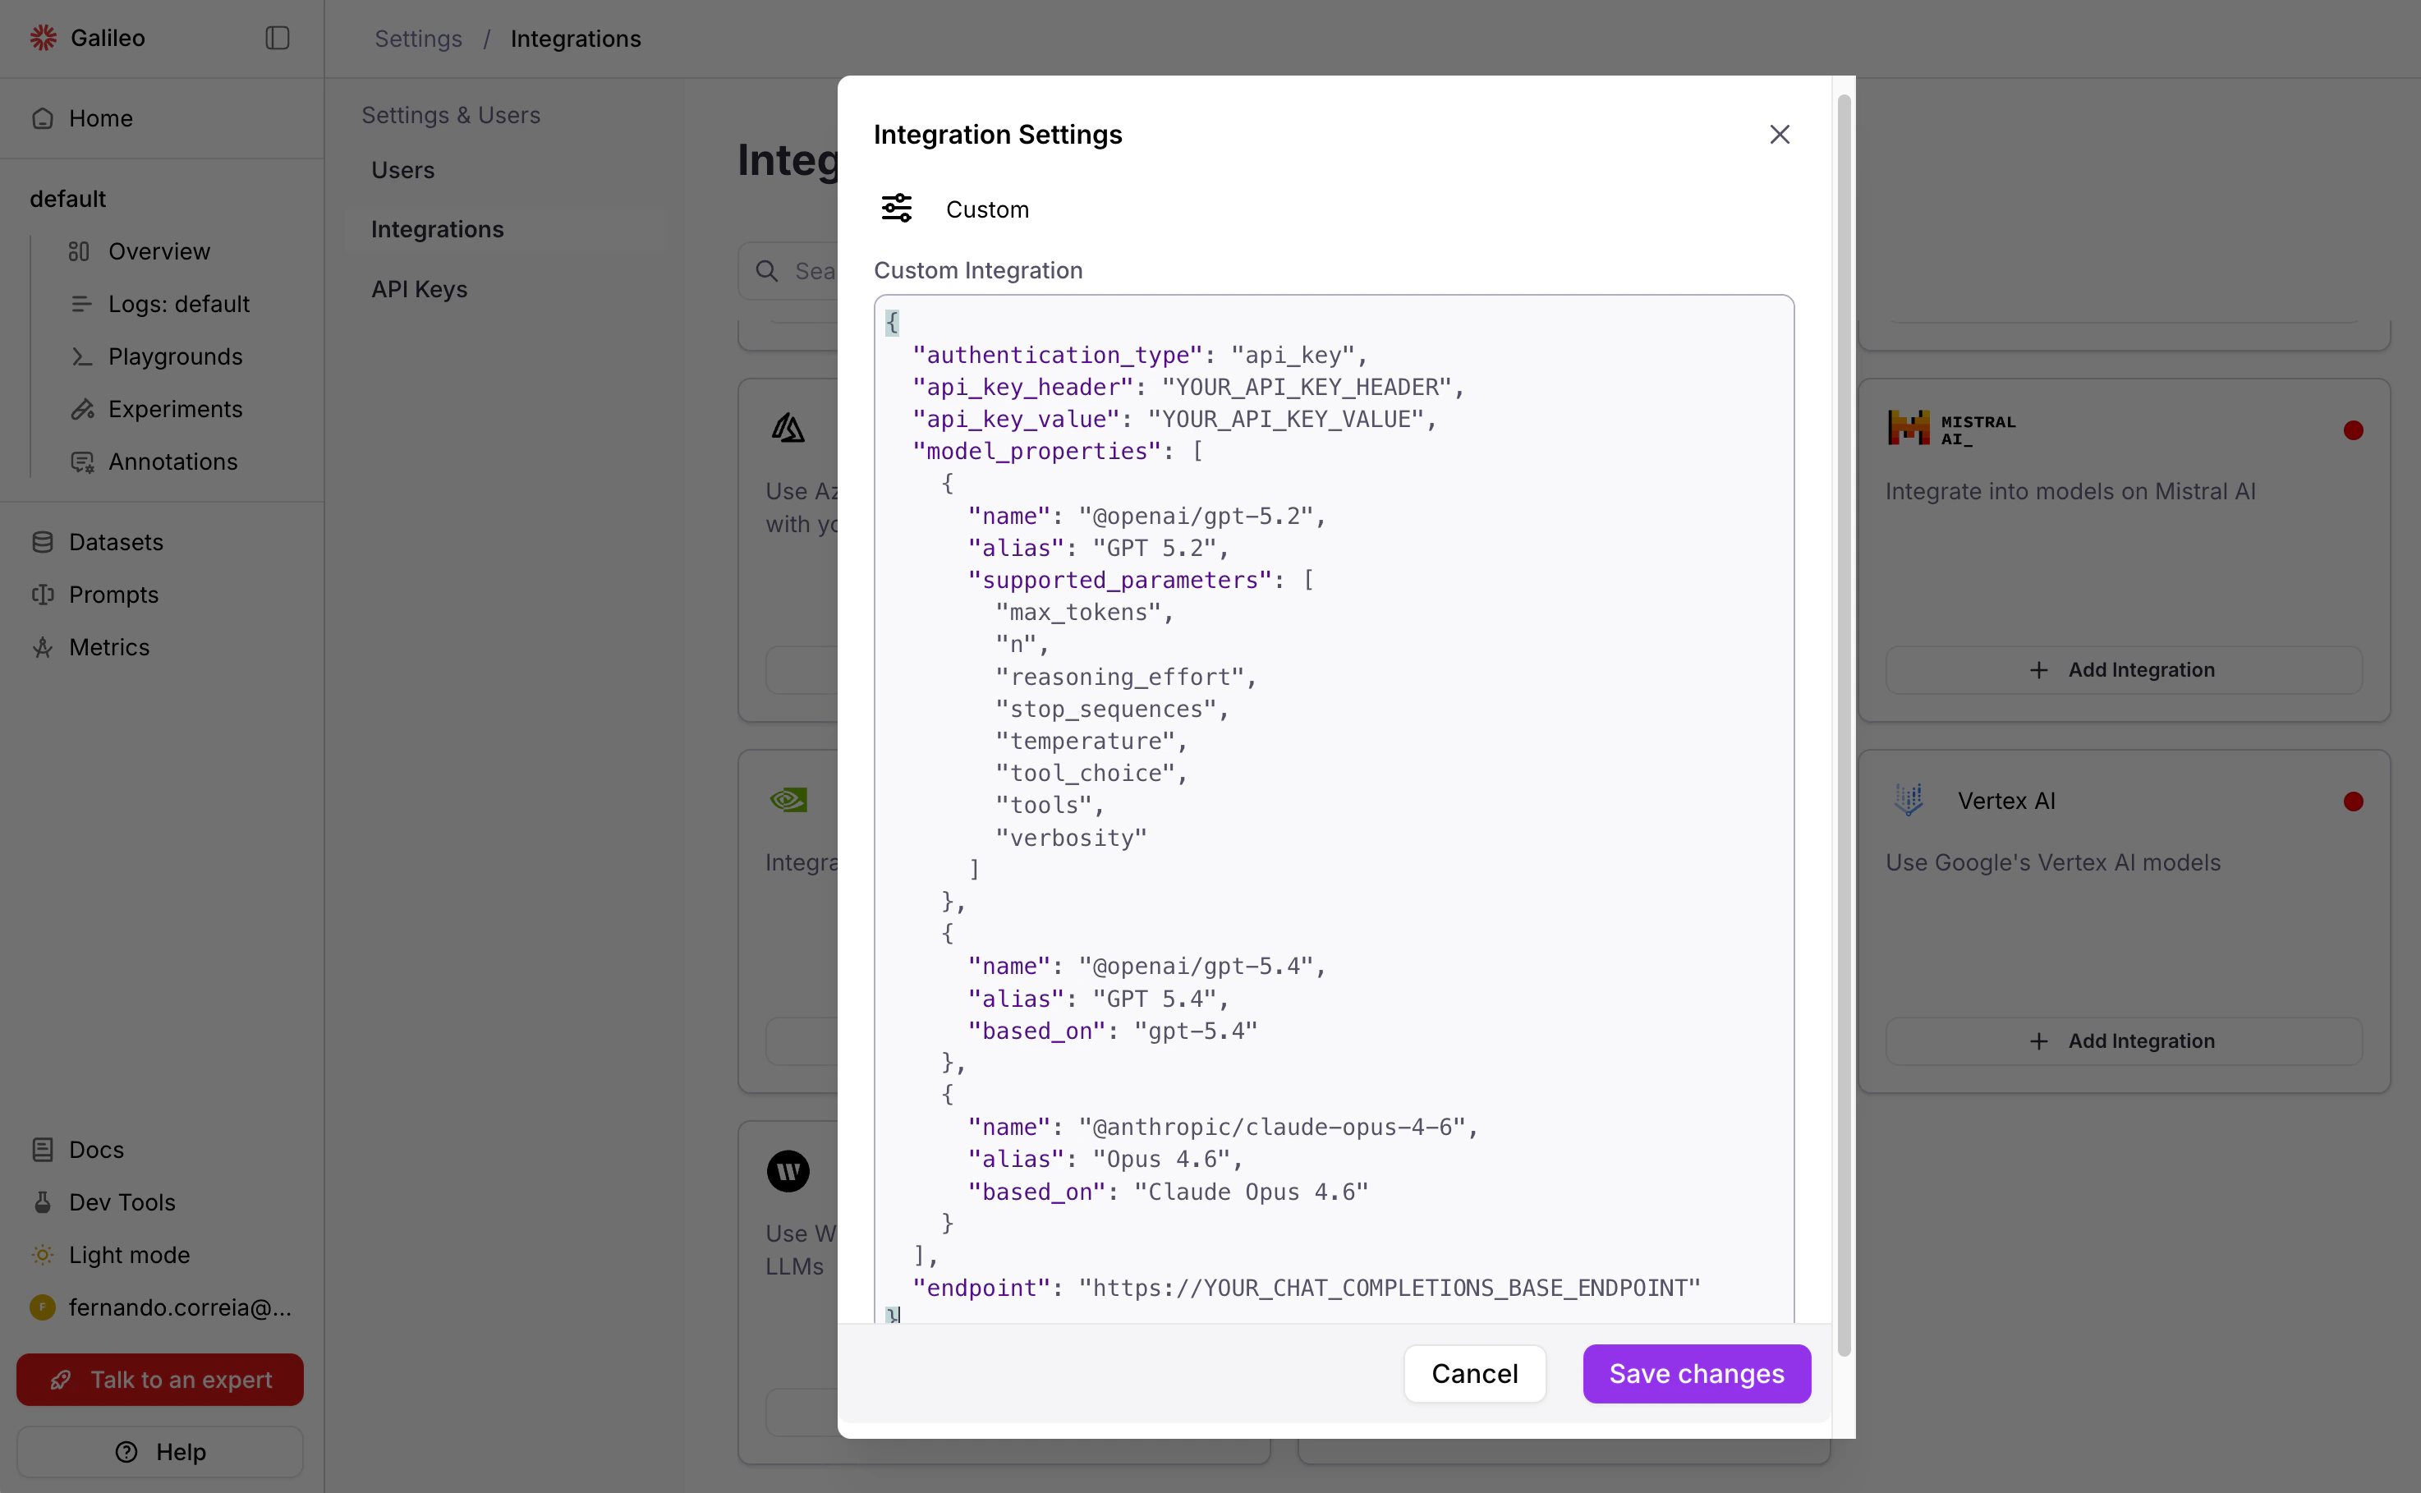This screenshot has height=1493, width=2421.
Task: Click the Custom integration sliders icon
Action: [897, 209]
